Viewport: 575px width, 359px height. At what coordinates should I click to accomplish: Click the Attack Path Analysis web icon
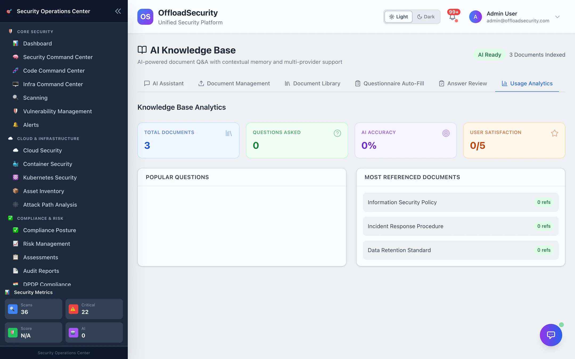(16, 204)
